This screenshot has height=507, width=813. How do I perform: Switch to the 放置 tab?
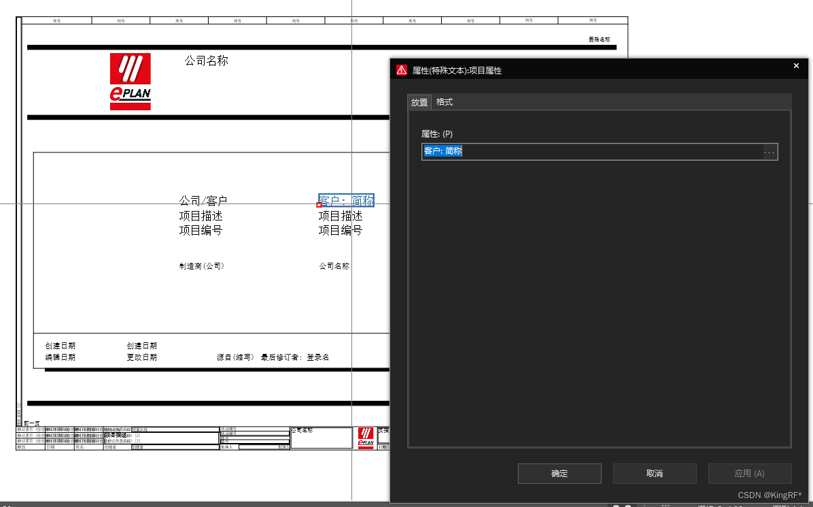[419, 102]
